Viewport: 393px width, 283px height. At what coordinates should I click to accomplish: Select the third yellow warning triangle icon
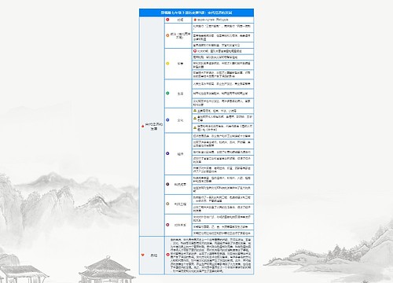tap(195, 127)
